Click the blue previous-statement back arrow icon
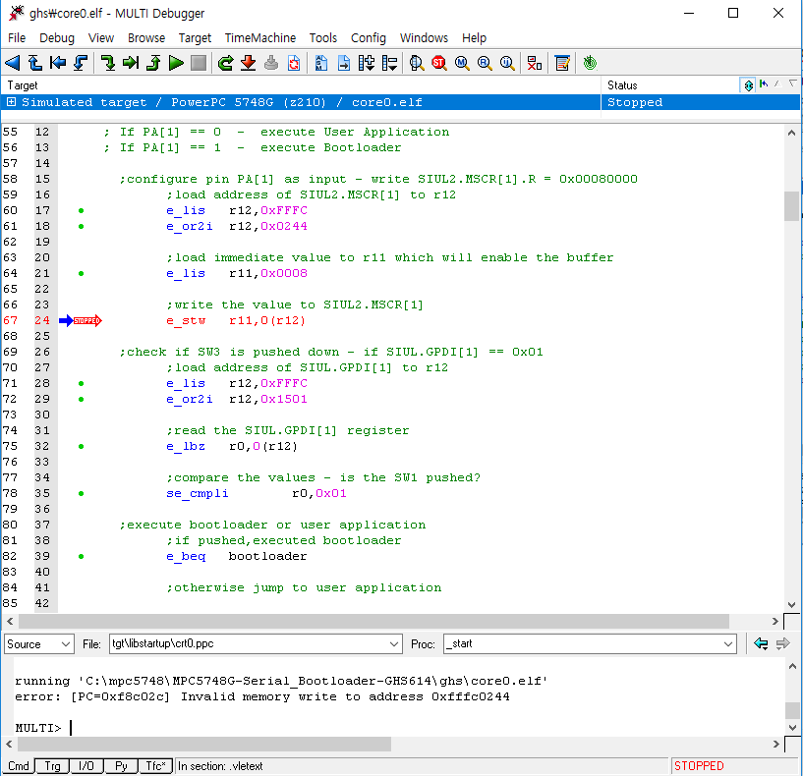The height and width of the screenshot is (776, 803). click(57, 63)
